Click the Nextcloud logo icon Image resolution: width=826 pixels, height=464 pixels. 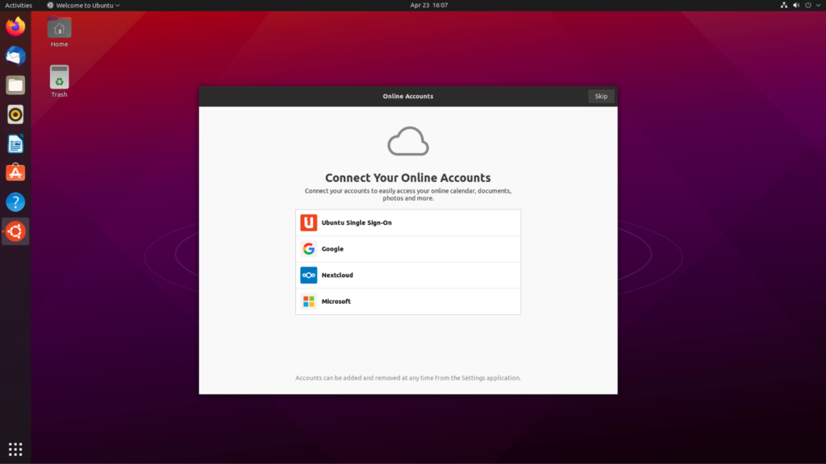(x=309, y=275)
